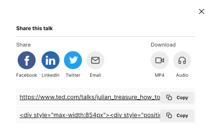
Task: Click the Twitter text label
Action: click(x=73, y=75)
